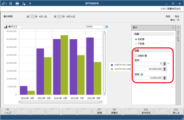Click the purple bar for 2021年 7月
Screen dimensions: 184x120
click(x=73, y=67)
